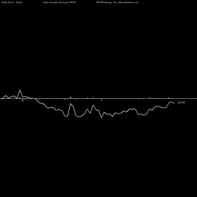197x197 pixels.
Task: Click the '(FVCBankcorp, Inc.) MunafaSutra.com' text
Action: pos(117,2)
